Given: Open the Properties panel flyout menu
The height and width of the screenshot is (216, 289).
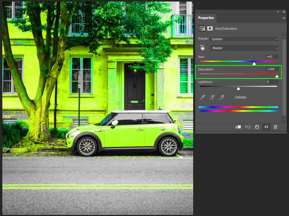Looking at the screenshot, I should 284,18.
